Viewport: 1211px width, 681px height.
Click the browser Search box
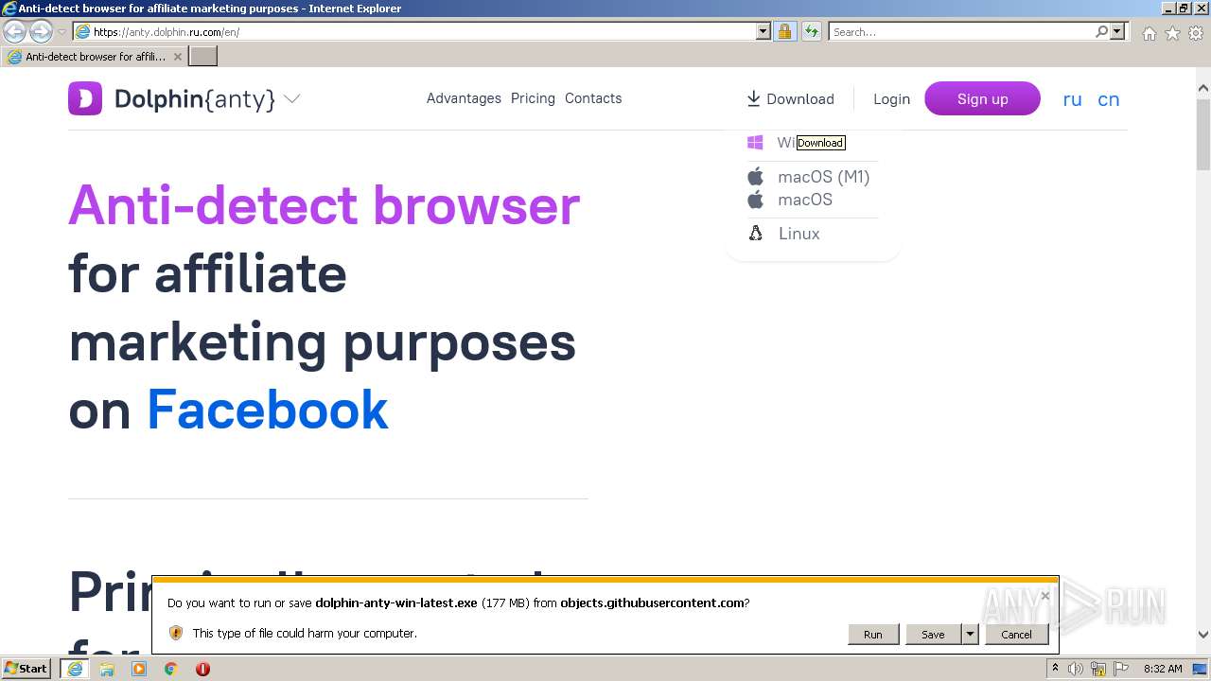(x=961, y=31)
